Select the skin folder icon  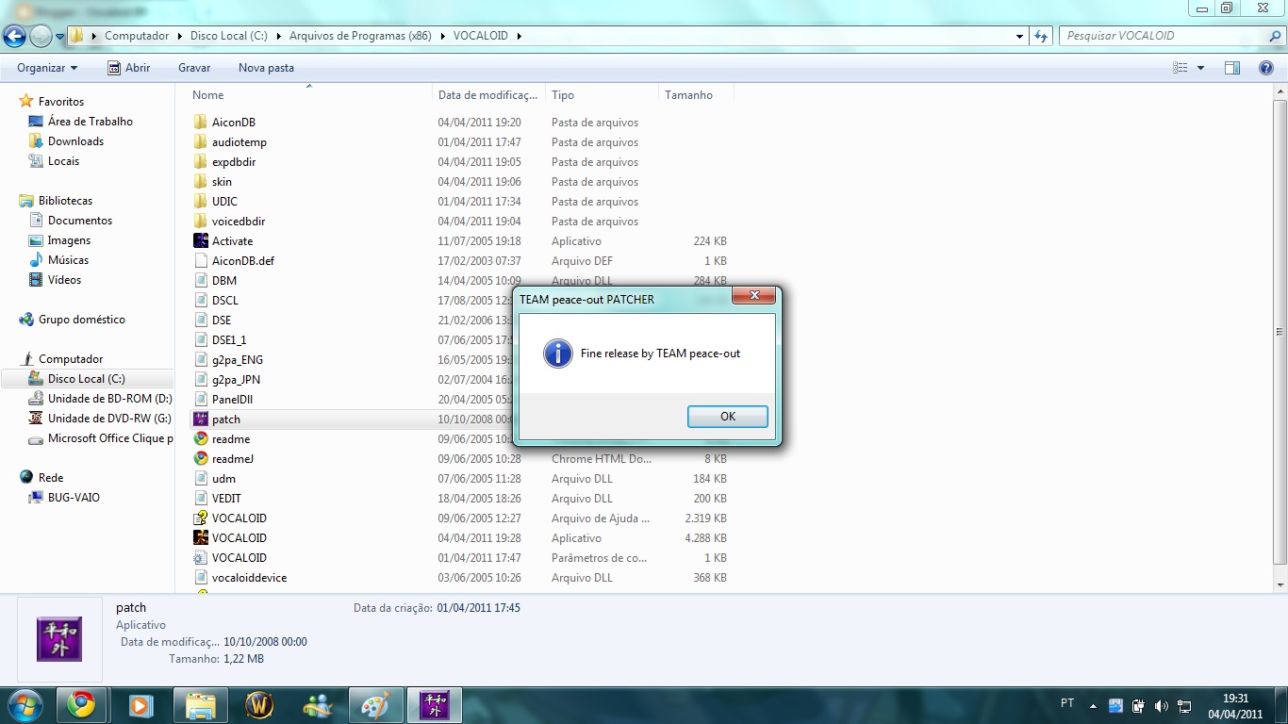pos(200,182)
